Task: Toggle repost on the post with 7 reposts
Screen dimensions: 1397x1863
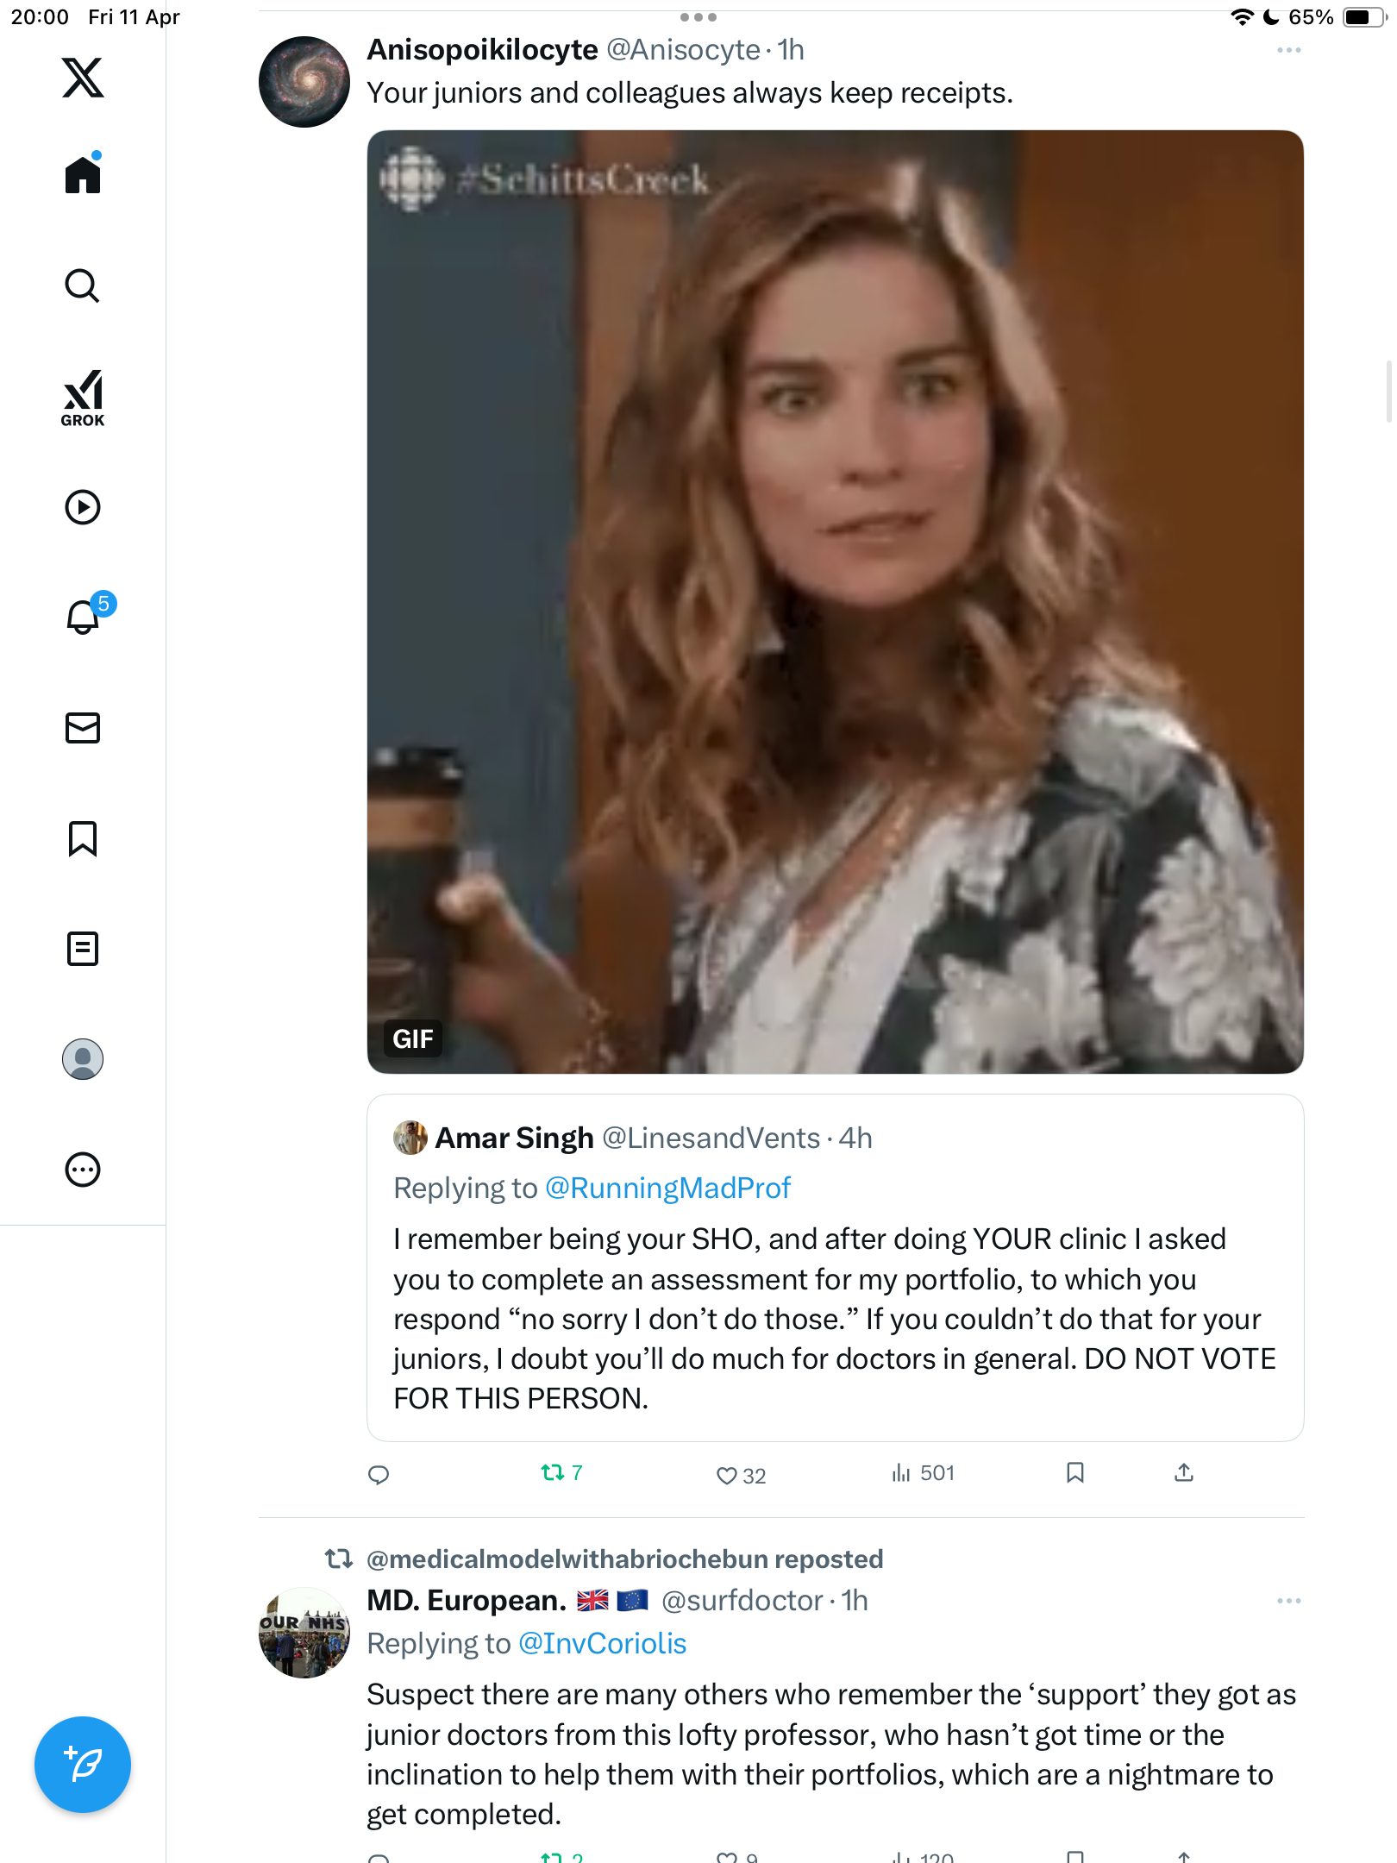Action: click(561, 1473)
